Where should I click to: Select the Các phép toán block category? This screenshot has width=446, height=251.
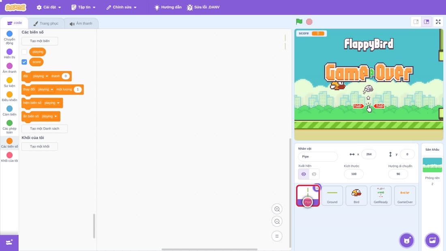pyautogui.click(x=9, y=126)
